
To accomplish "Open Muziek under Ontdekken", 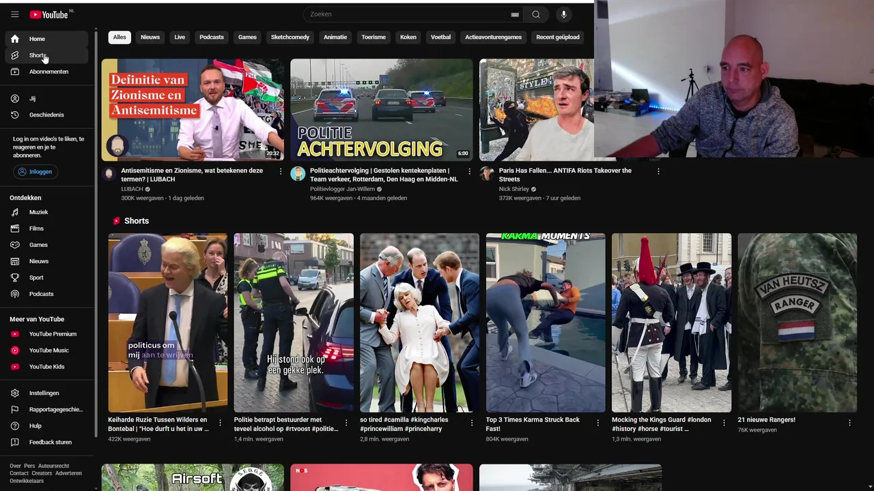I will [46, 212].
